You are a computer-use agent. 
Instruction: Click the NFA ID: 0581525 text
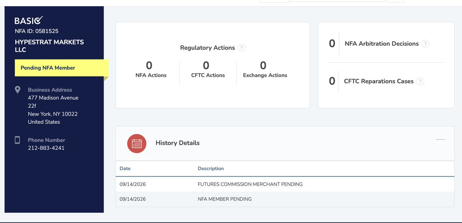coord(37,31)
